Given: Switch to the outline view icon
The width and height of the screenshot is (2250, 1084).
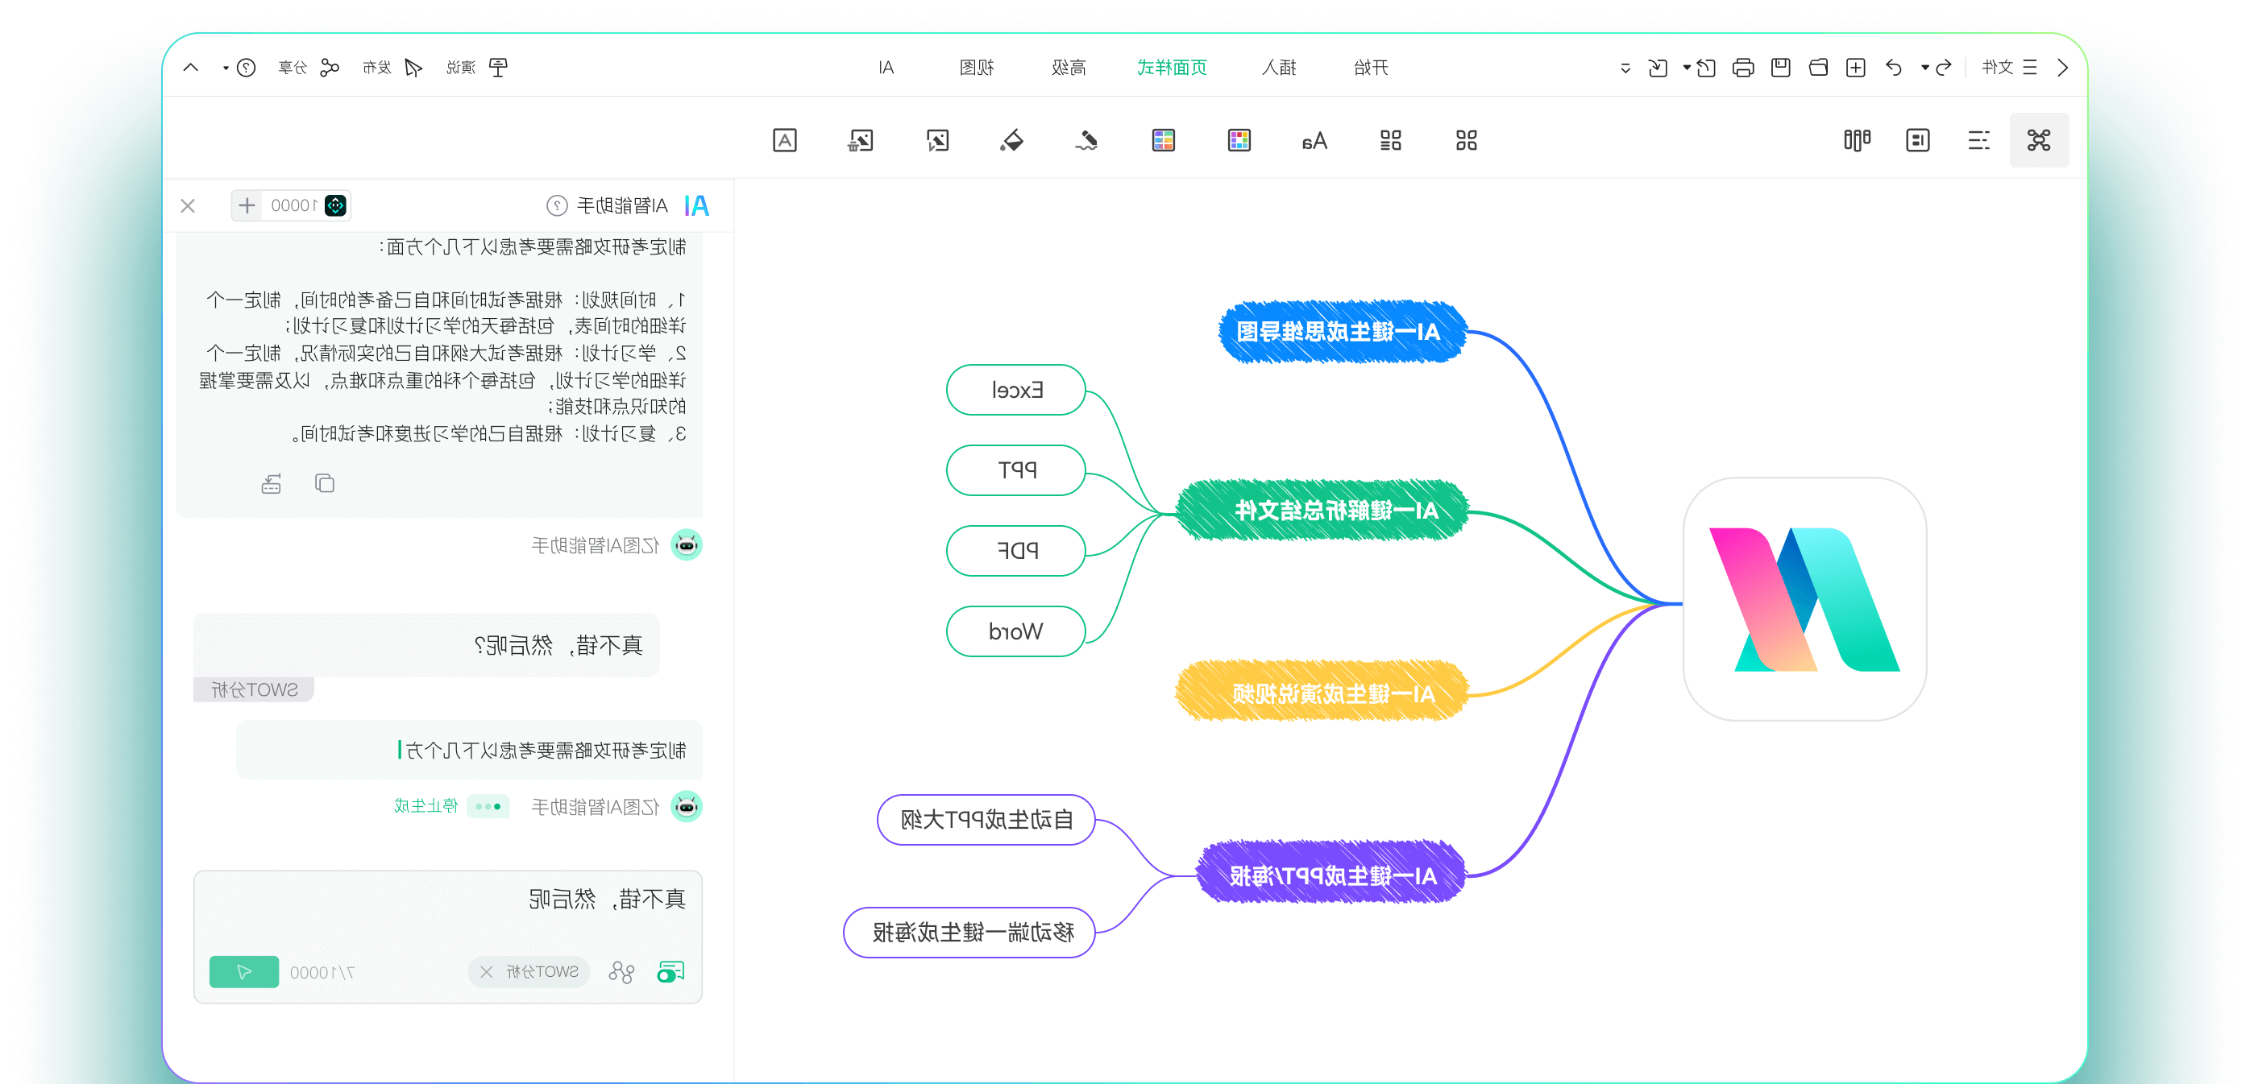Looking at the screenshot, I should pyautogui.click(x=1978, y=139).
